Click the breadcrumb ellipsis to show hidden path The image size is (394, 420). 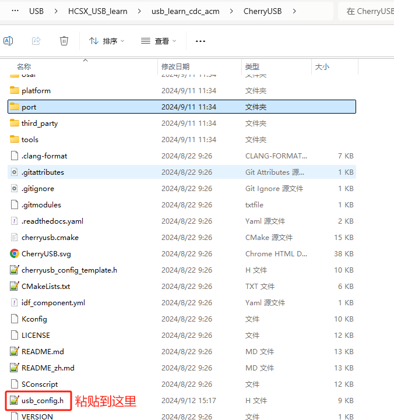click(15, 11)
